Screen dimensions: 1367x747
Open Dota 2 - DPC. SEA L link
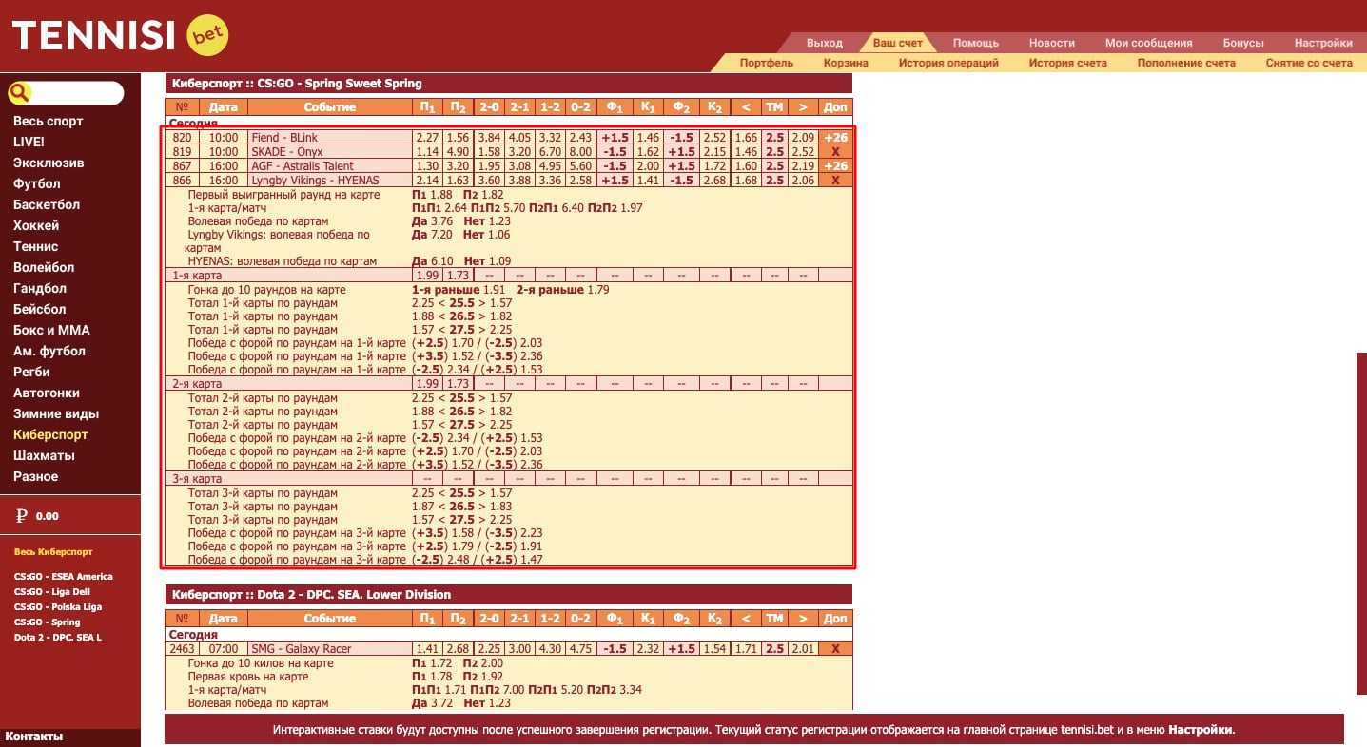click(58, 638)
